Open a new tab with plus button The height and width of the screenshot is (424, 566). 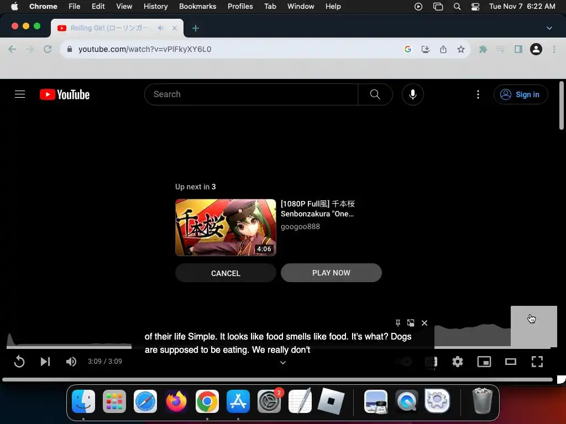click(196, 28)
